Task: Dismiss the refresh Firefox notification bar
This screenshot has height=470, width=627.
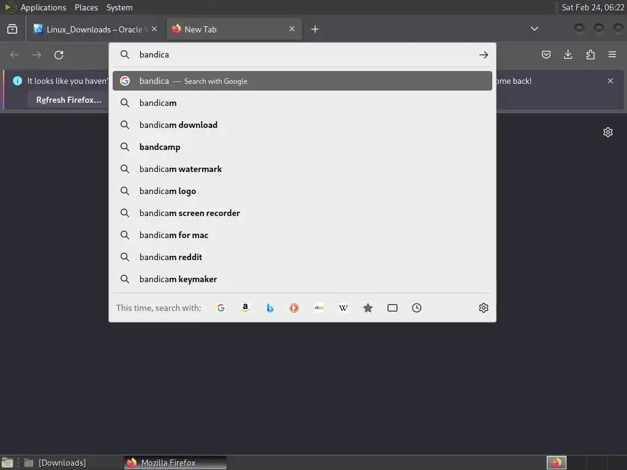Action: pos(610,81)
